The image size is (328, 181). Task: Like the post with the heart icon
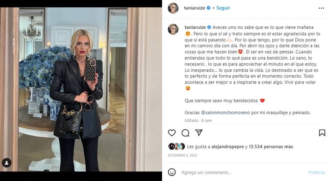click(x=172, y=133)
